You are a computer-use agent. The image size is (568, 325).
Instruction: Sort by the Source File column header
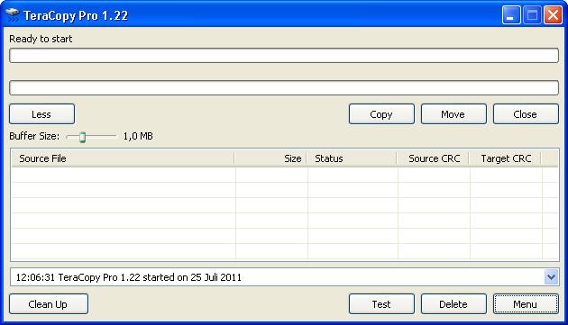tap(123, 158)
